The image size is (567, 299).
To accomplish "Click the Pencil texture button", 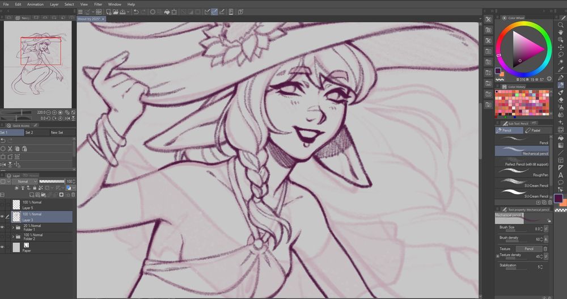I will [528, 249].
